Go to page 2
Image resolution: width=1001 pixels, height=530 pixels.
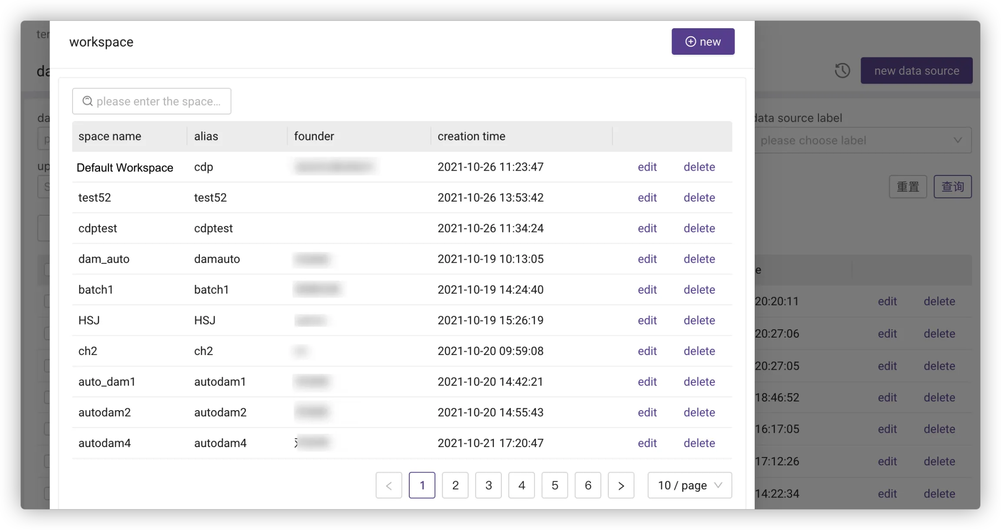pos(455,485)
